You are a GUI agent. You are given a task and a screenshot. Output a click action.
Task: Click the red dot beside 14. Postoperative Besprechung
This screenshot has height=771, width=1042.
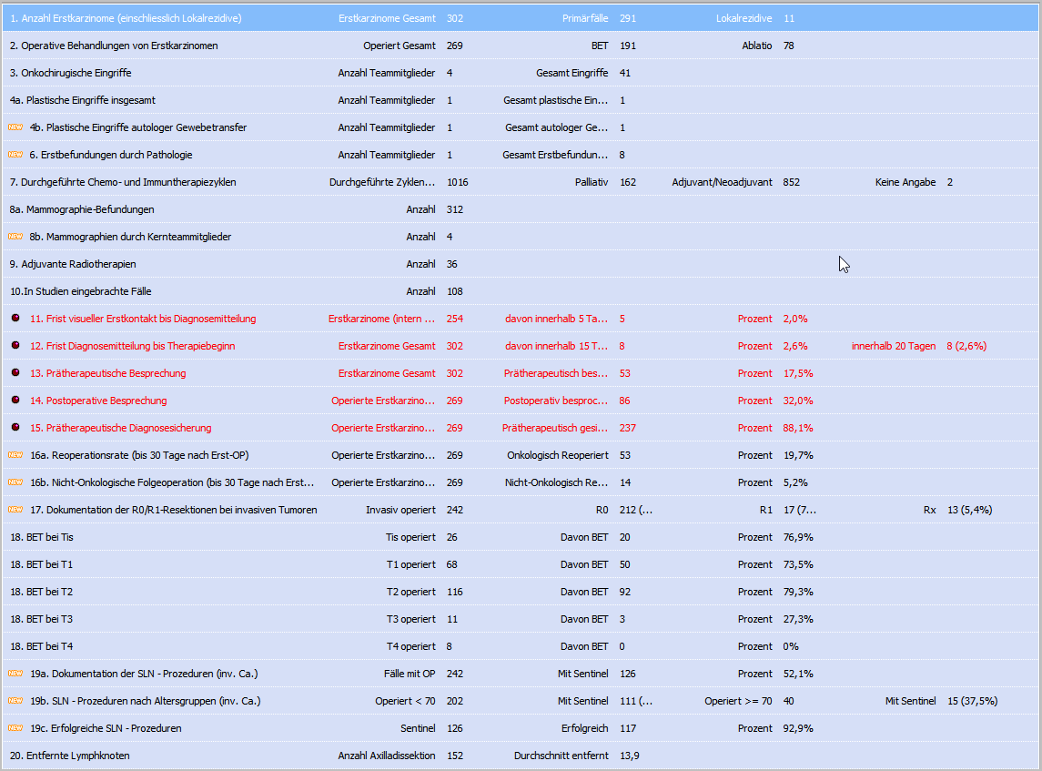15,400
